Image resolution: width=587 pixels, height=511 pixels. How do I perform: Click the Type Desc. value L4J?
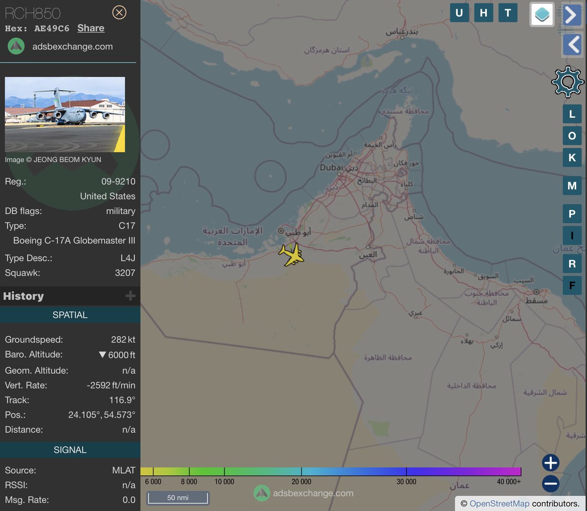click(x=128, y=258)
